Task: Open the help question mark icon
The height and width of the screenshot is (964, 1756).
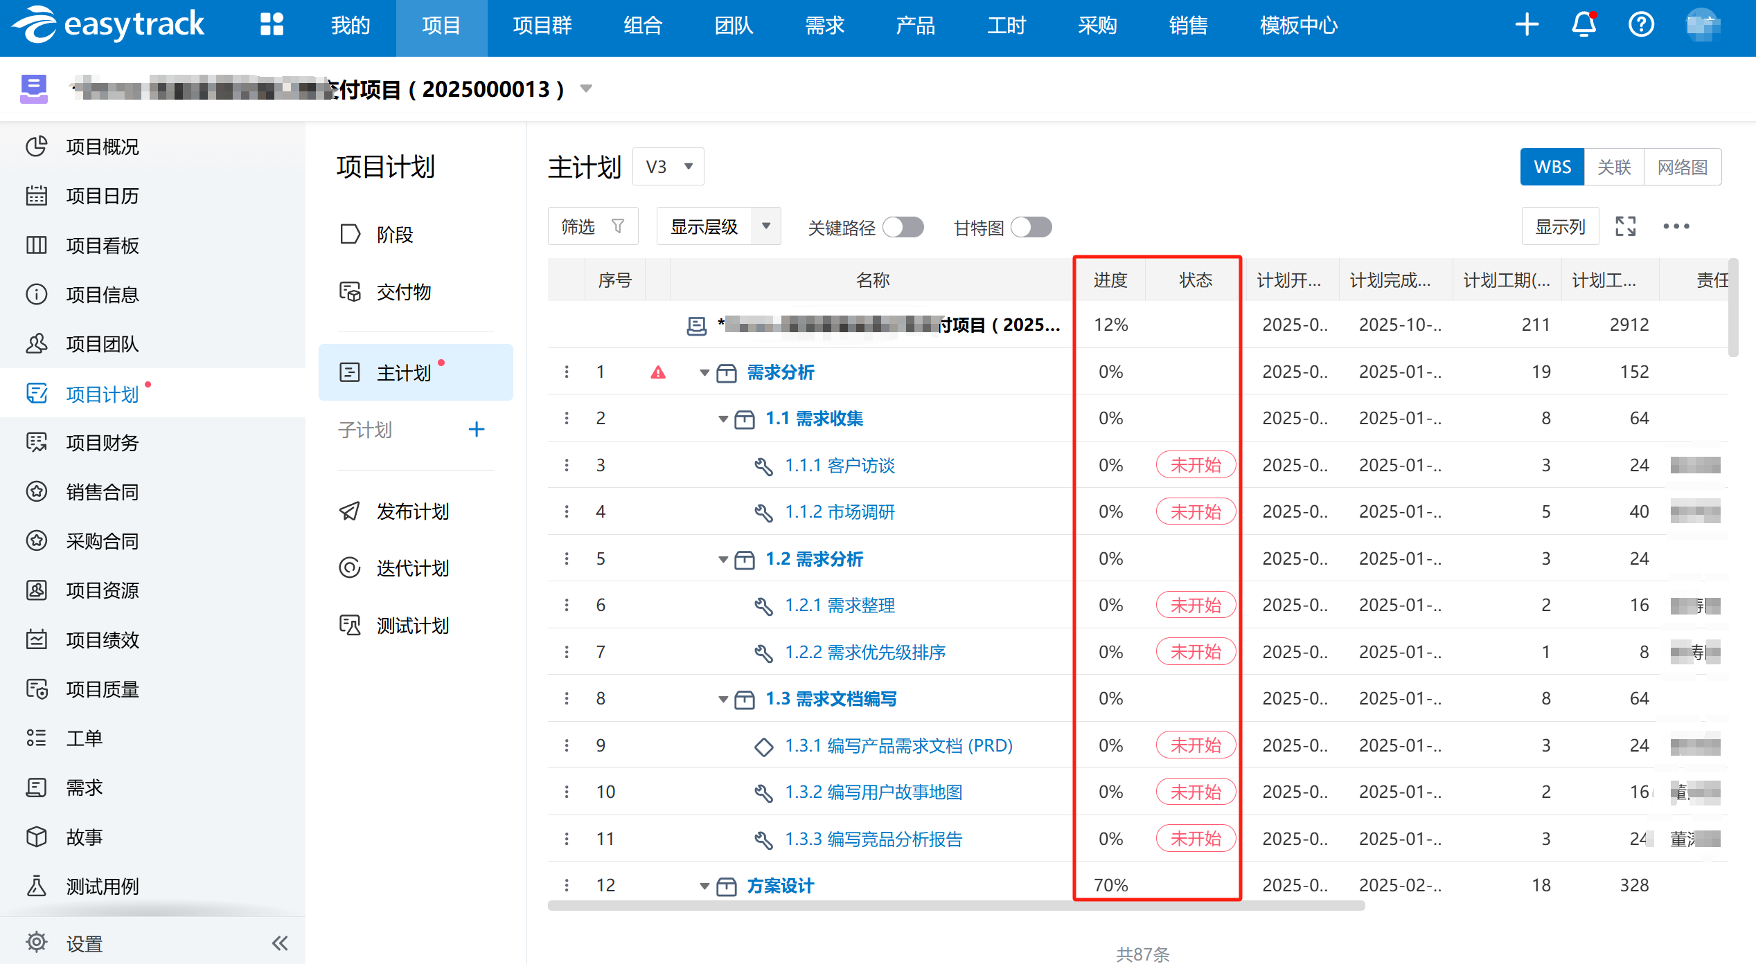Action: [1640, 25]
